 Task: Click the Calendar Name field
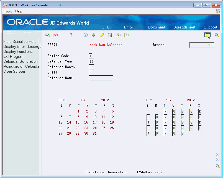pyautogui.click(x=101, y=78)
